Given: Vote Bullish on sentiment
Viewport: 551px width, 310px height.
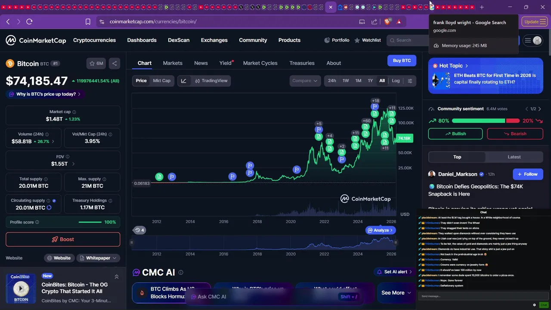Looking at the screenshot, I should click(455, 134).
